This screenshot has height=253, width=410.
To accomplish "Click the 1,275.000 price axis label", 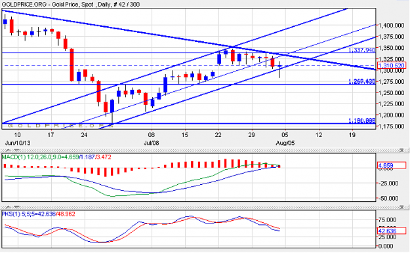I will (x=391, y=82).
